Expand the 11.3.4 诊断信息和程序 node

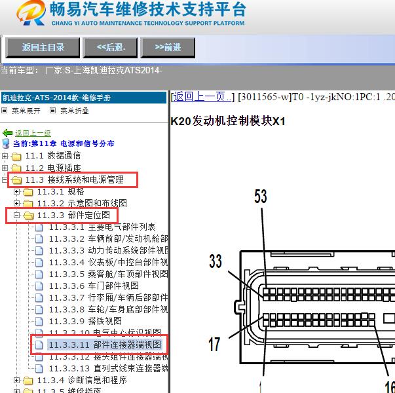coord(16,380)
